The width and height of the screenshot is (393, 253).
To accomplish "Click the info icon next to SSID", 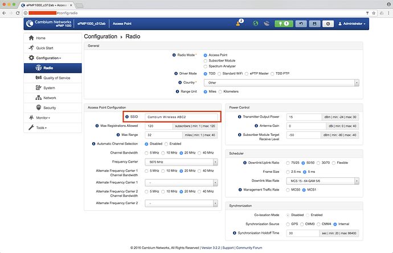I will point(127,117).
